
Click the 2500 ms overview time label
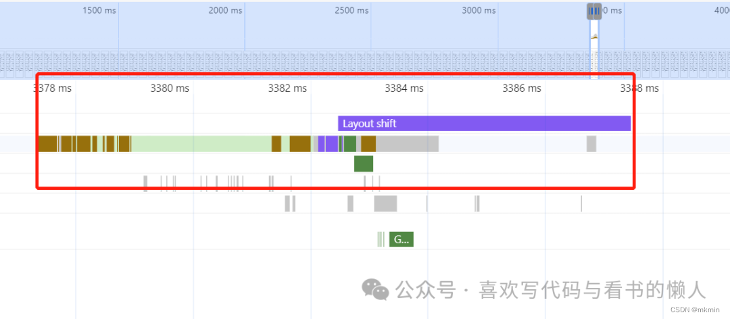tap(351, 10)
